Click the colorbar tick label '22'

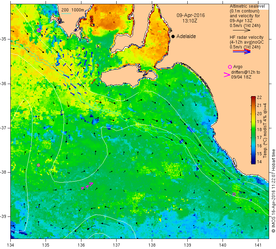tap(259, 98)
